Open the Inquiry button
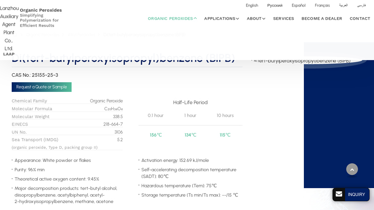 (x=351, y=195)
